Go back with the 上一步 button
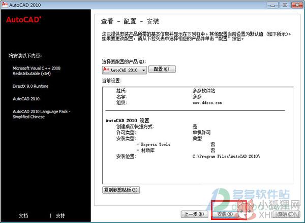Image resolution: width=305 pixels, height=223 pixels. [194, 214]
